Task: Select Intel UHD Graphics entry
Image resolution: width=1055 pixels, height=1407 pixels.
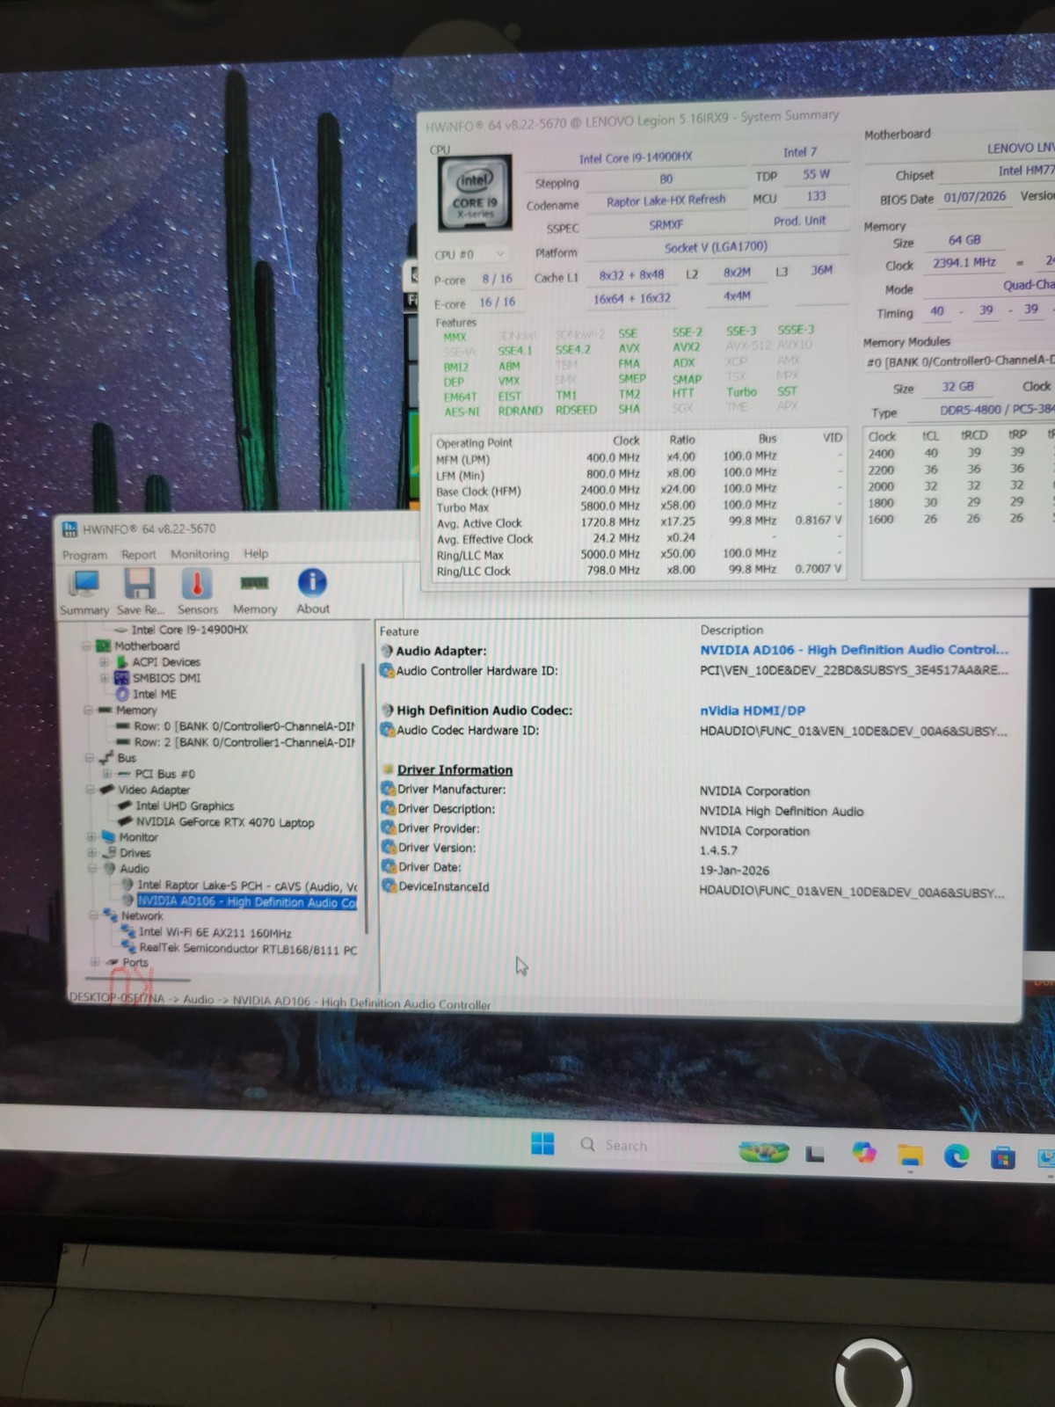Action: 185,806
